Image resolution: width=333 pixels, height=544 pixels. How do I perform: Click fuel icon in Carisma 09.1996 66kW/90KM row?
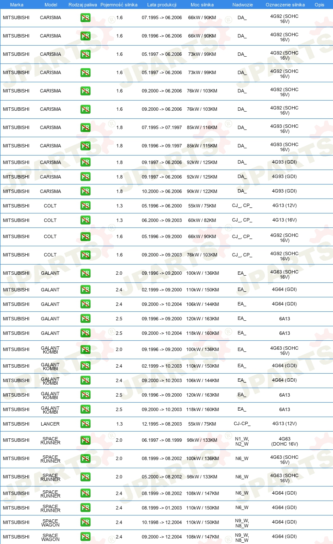tap(85, 36)
